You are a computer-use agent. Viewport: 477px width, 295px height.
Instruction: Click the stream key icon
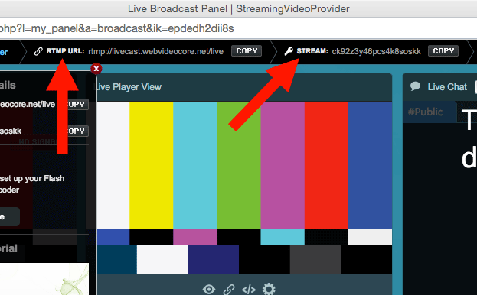point(289,51)
